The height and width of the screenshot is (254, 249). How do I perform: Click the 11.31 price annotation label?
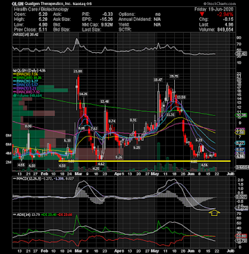pos(170,115)
